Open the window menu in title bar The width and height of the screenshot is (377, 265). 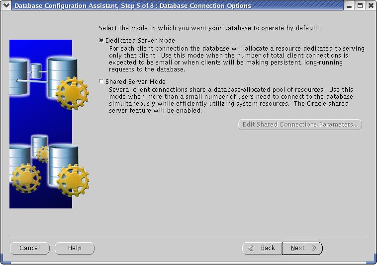(x=6, y=6)
